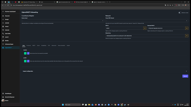Add an entry to the passlist

25,61
